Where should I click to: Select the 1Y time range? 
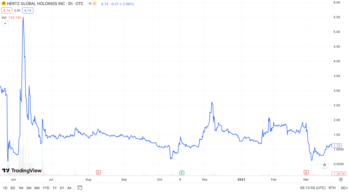55,188
